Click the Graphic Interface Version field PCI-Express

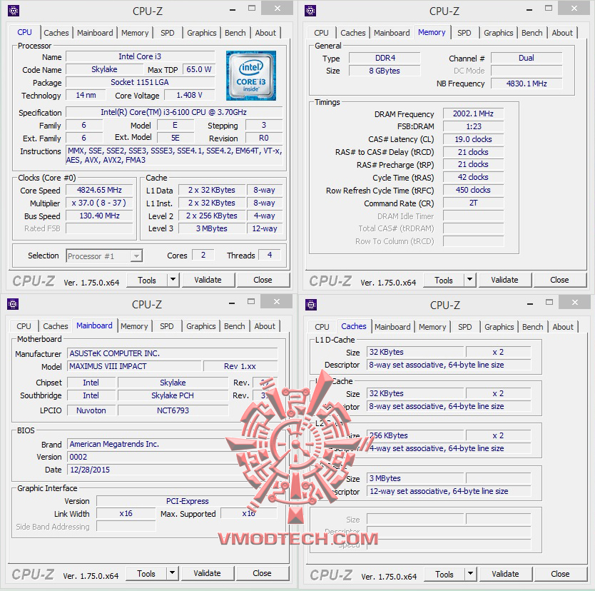pyautogui.click(x=187, y=501)
